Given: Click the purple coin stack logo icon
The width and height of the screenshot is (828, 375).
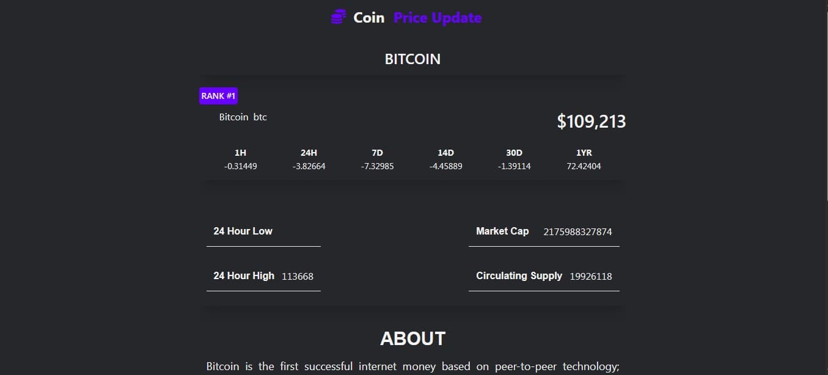Looking at the screenshot, I should pyautogui.click(x=338, y=18).
